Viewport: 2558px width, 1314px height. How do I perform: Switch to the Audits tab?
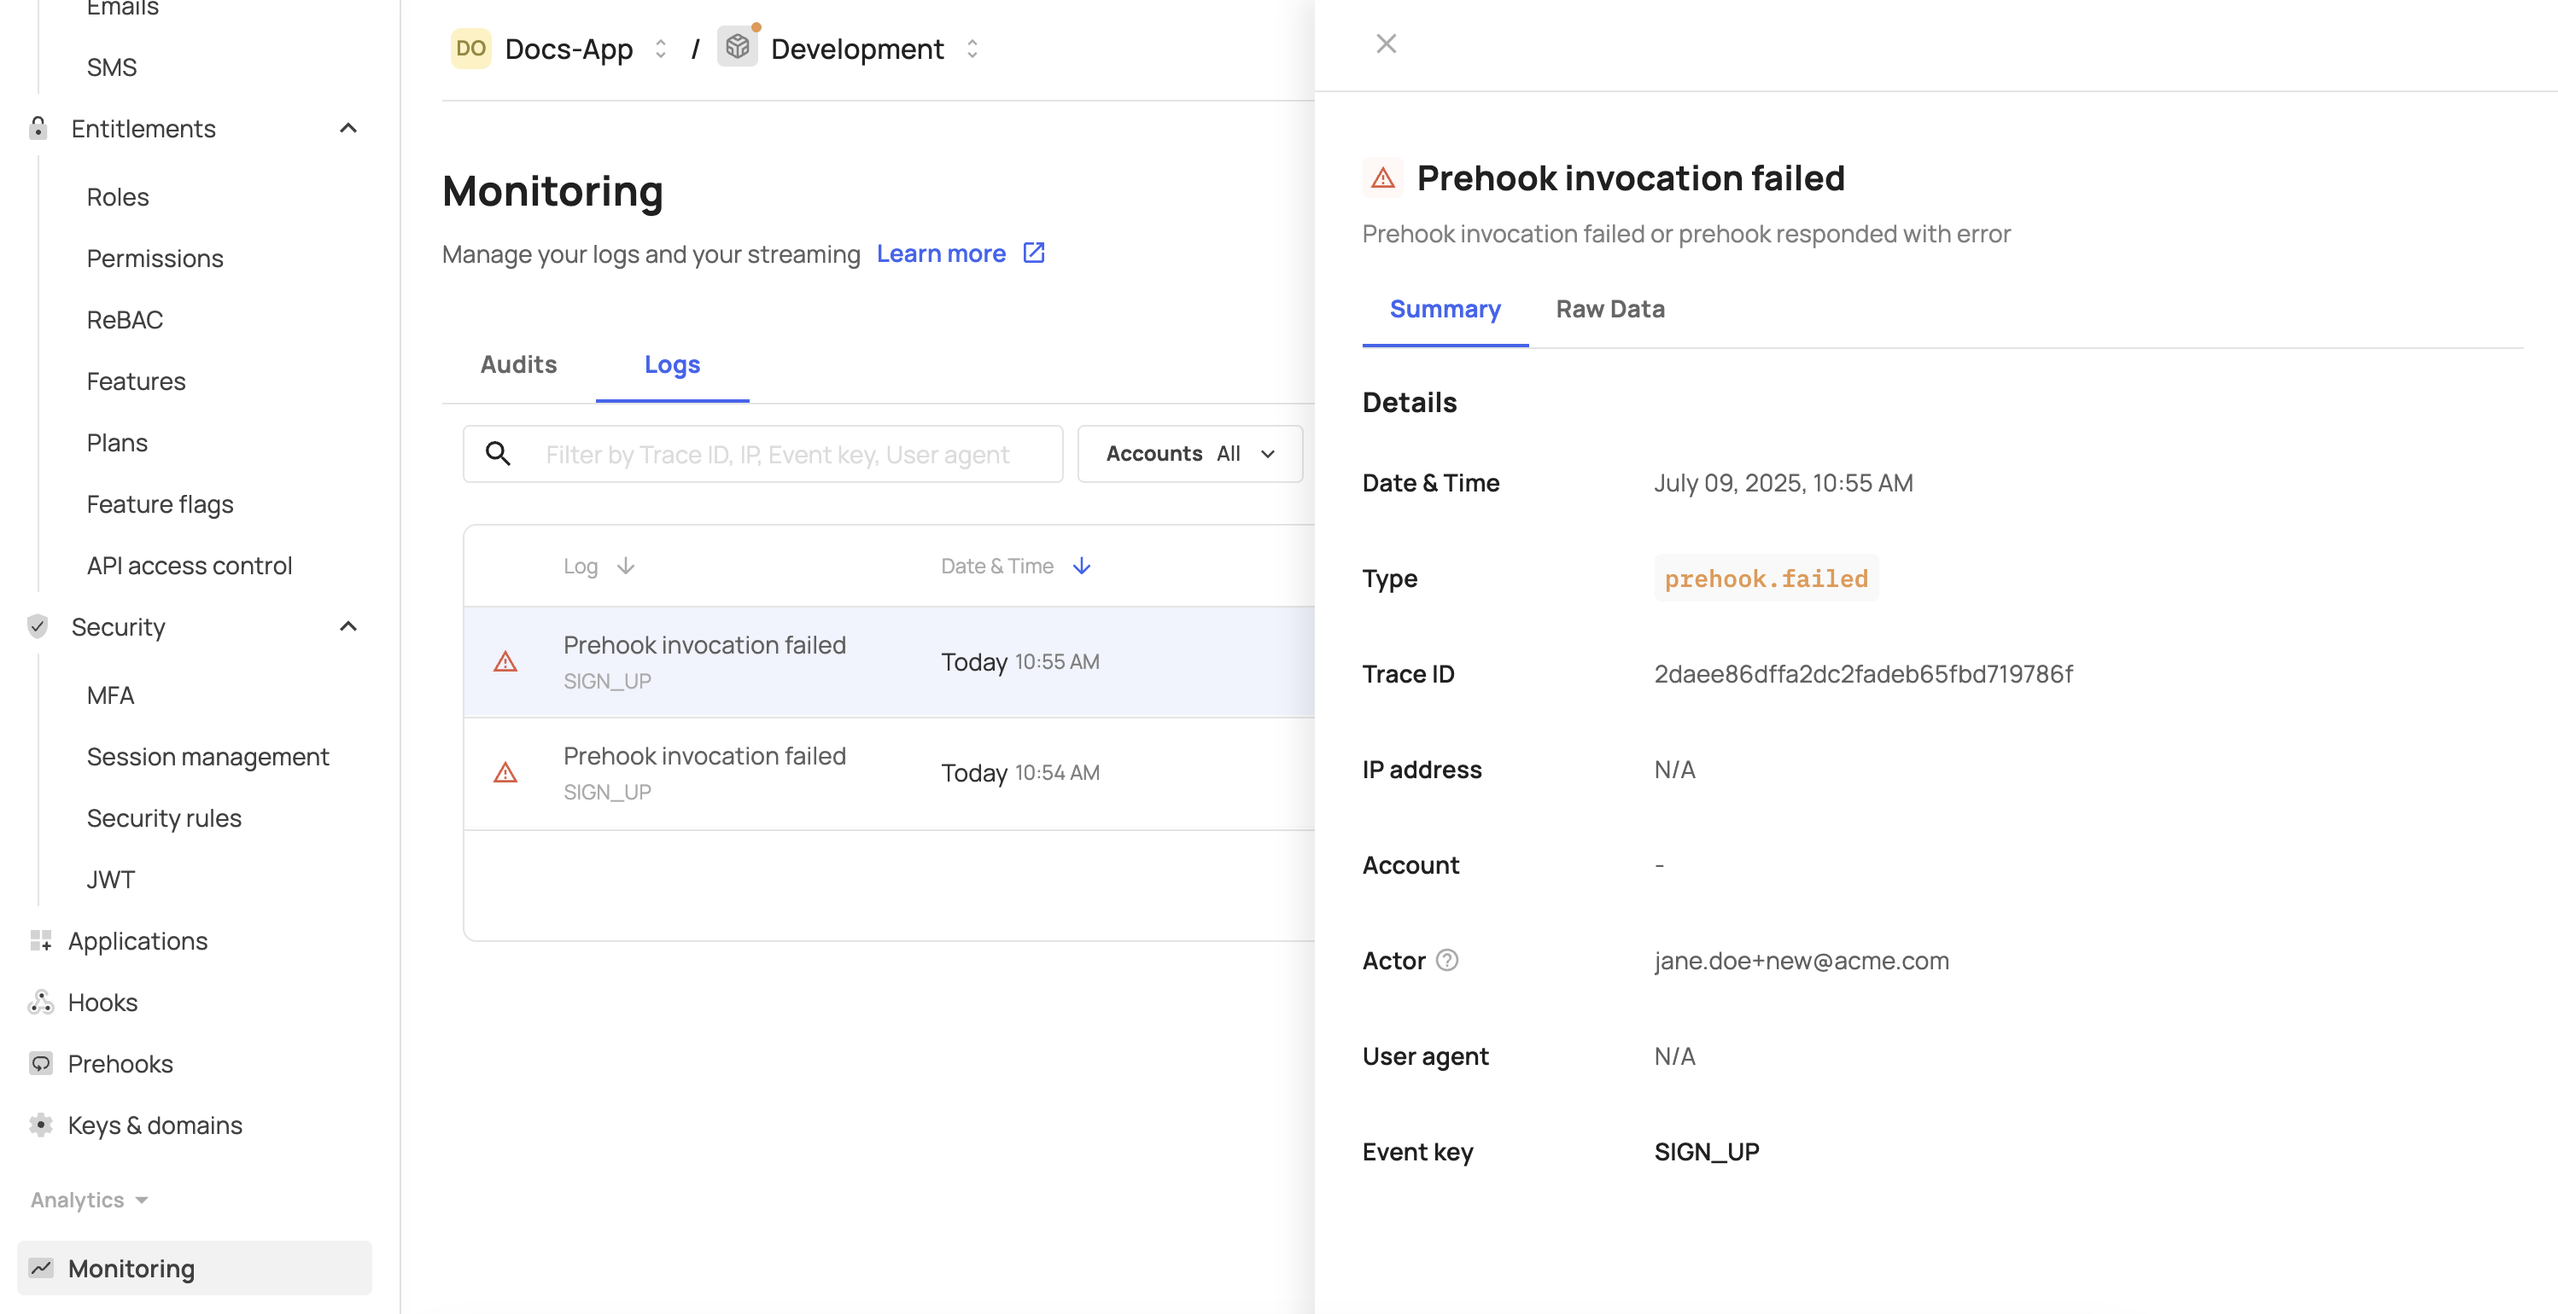point(518,364)
